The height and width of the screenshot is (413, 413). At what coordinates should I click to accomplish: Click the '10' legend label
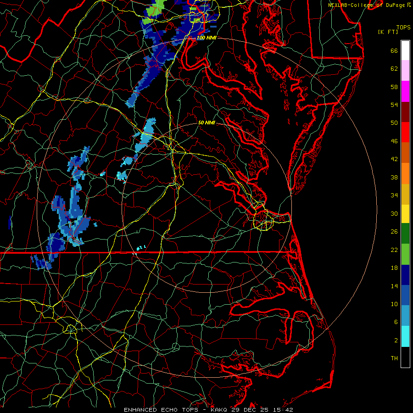pos(394,304)
